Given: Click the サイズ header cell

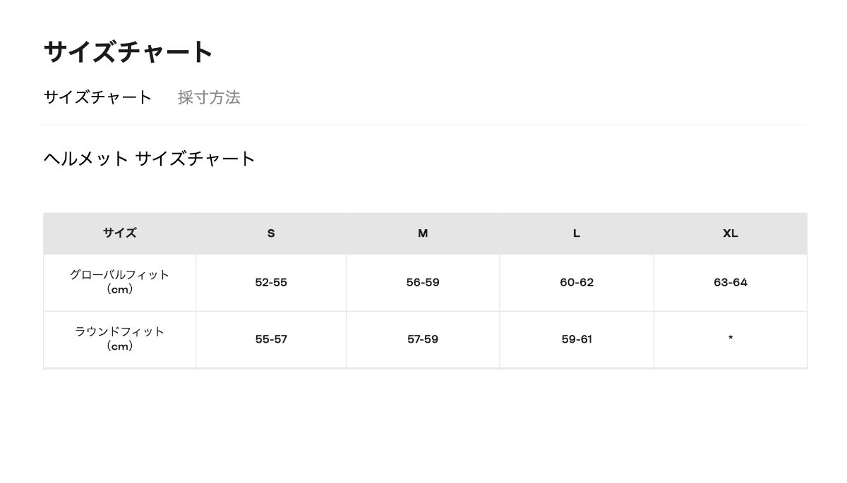Looking at the screenshot, I should click(119, 233).
